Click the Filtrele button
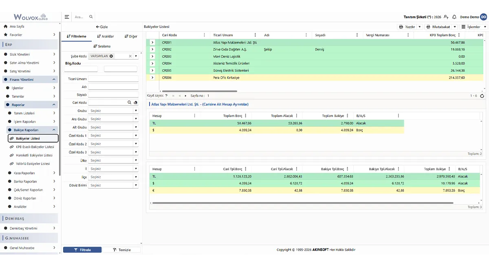This screenshot has height=266, width=489. tap(82, 250)
